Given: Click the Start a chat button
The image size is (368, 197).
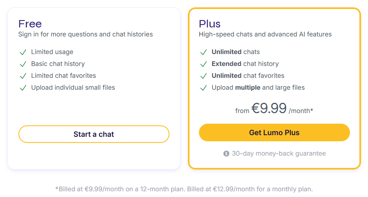Looking at the screenshot, I should point(94,134).
